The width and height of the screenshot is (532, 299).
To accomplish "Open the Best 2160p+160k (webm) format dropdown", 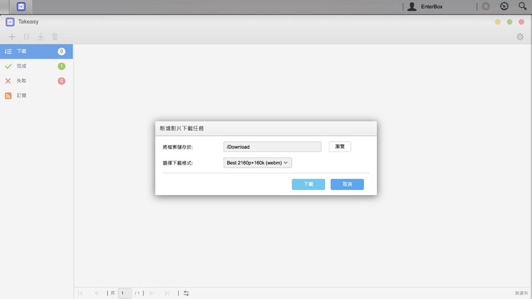I will coord(257,163).
